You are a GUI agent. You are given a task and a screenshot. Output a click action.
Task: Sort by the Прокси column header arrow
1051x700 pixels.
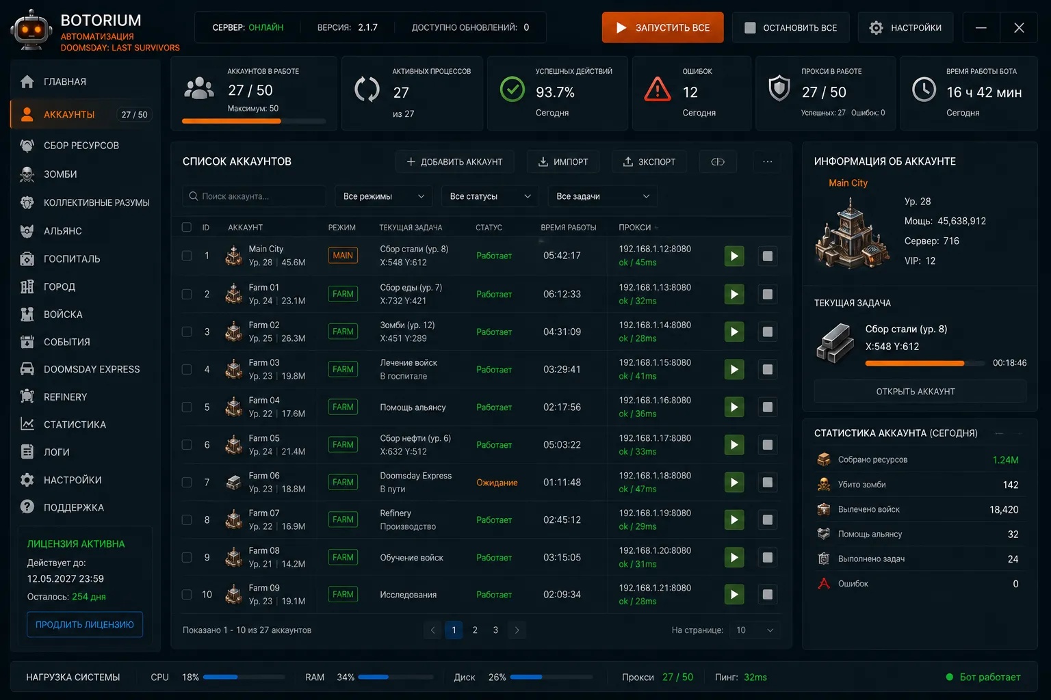coord(656,228)
